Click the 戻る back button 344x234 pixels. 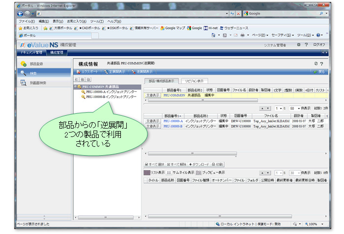click(320, 72)
